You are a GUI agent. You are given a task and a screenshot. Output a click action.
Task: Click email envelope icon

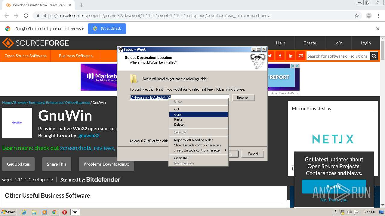[300, 56]
